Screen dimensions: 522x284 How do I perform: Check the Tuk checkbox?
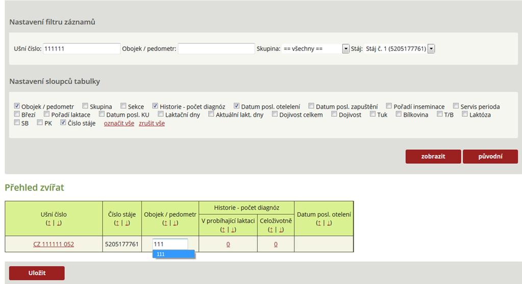[x=372, y=114]
